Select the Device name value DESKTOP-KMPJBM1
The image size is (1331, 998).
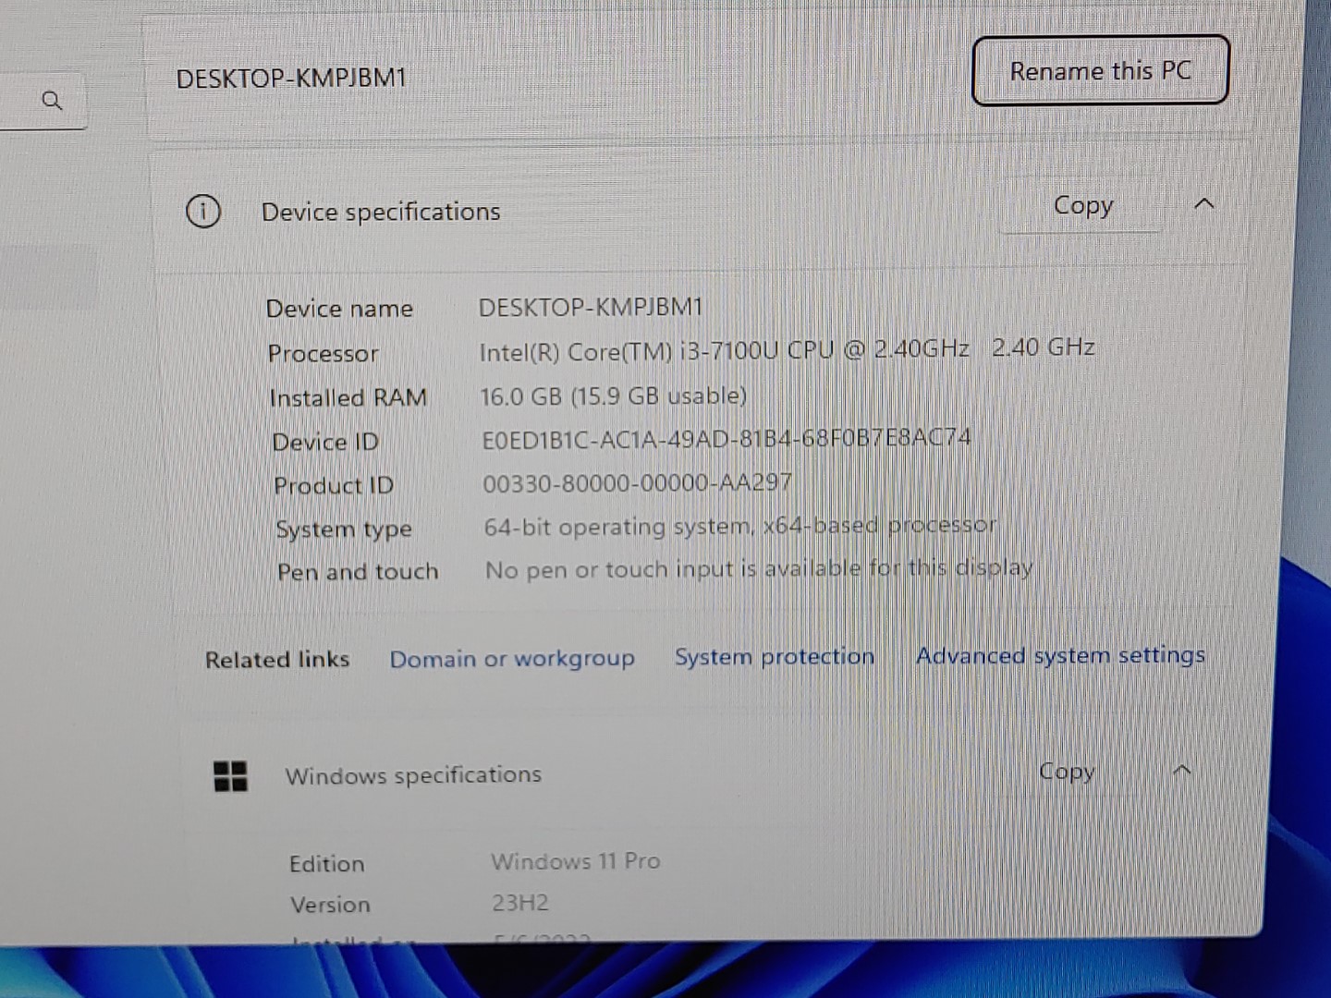tap(591, 307)
